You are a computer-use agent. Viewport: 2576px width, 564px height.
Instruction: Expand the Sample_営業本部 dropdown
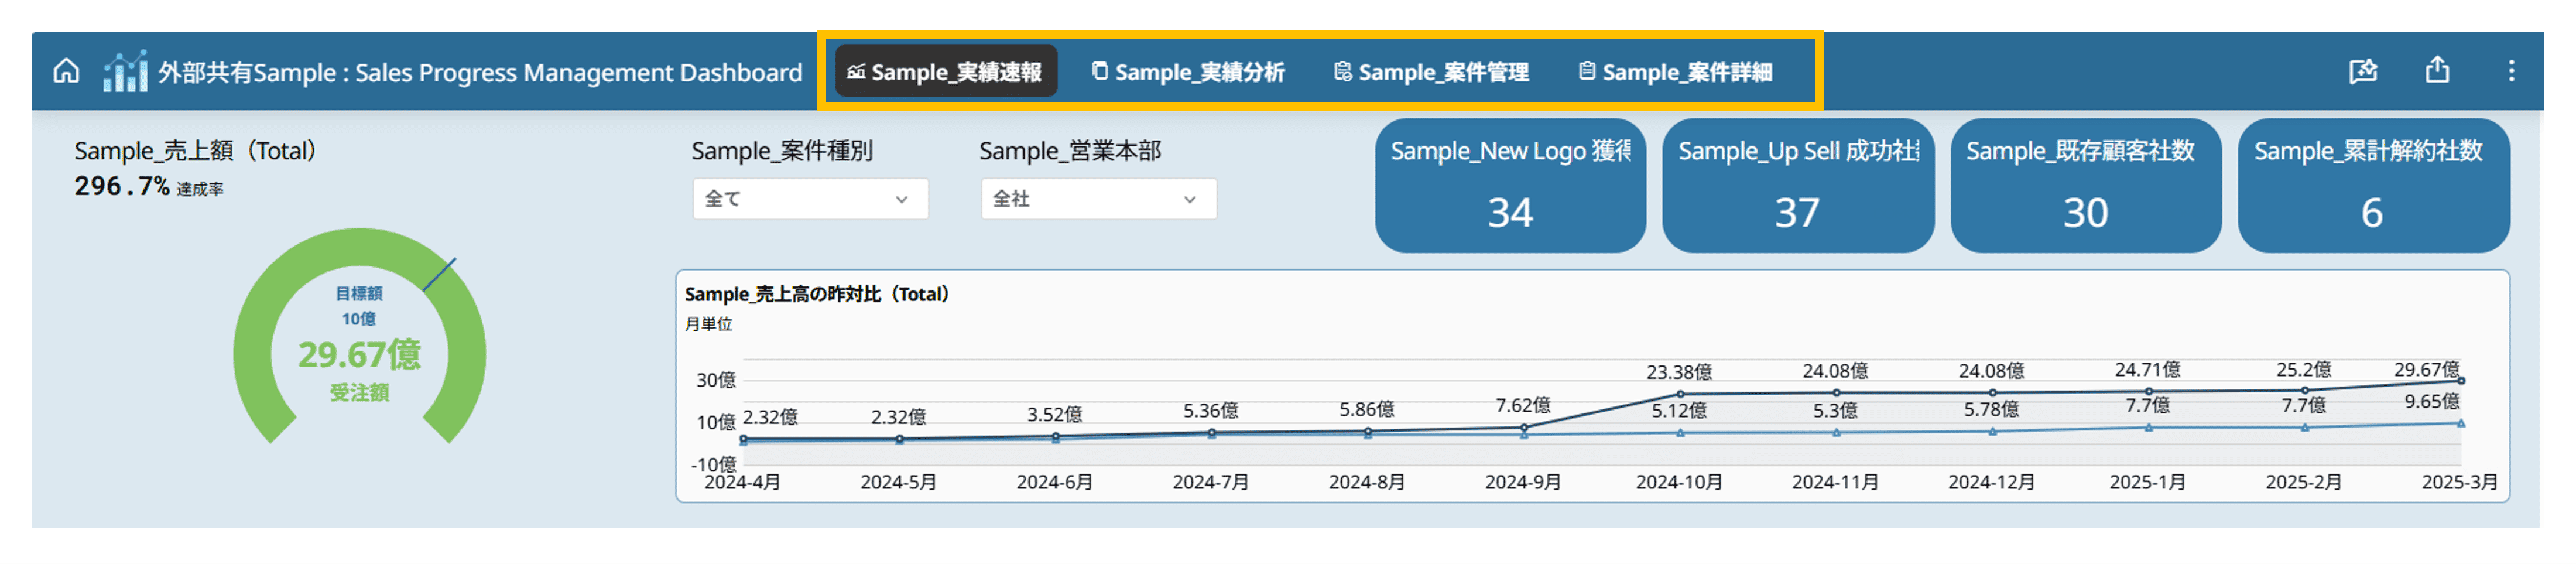click(1097, 199)
